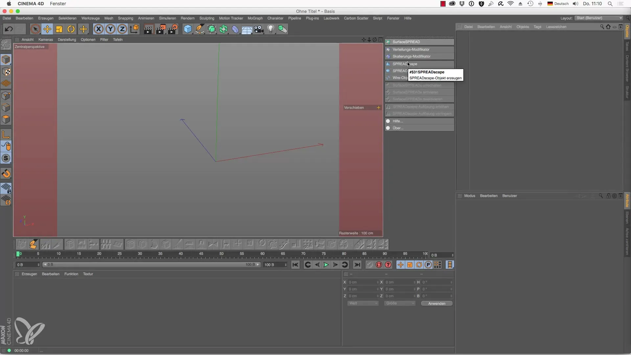Toggle Y axis lock

[110, 29]
